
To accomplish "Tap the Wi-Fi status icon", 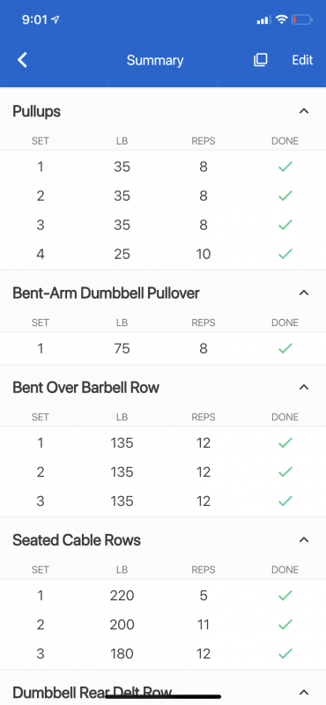I will [x=281, y=19].
